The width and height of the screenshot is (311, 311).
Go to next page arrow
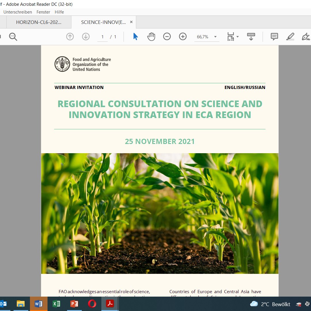(x=86, y=37)
